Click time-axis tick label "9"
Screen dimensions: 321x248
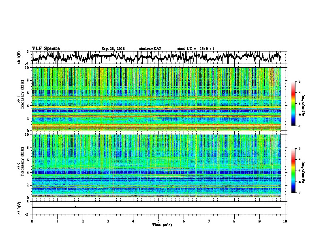tap(259, 221)
